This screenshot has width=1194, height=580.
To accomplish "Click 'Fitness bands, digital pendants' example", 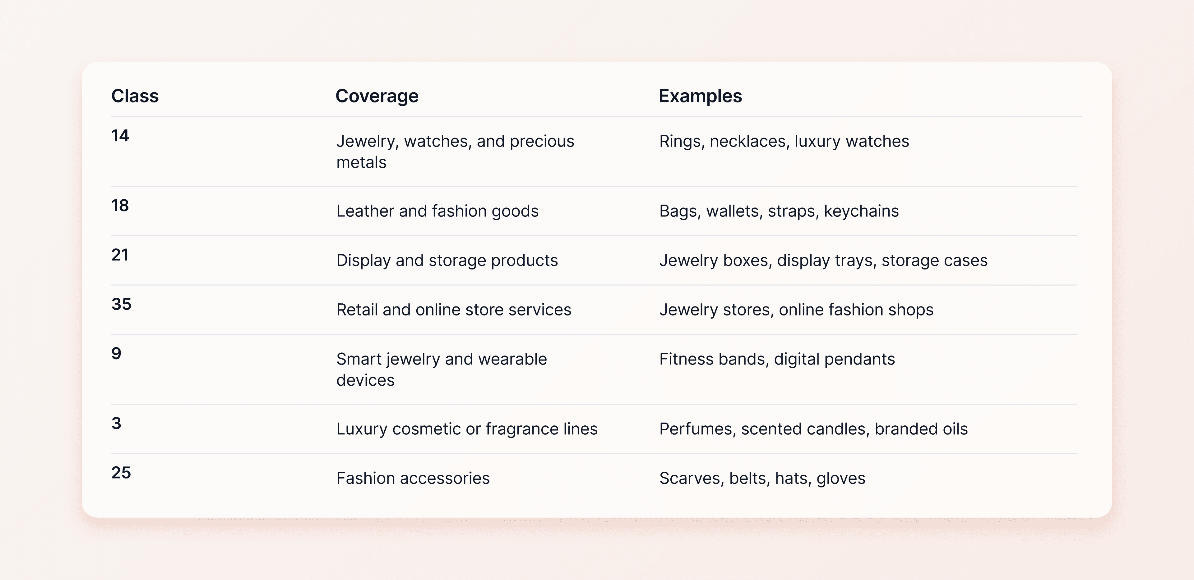I will pyautogui.click(x=777, y=359).
